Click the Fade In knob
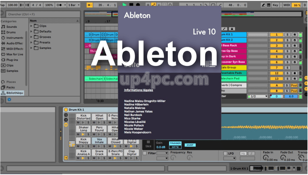This screenshot has width=308, height=175. 266,158
